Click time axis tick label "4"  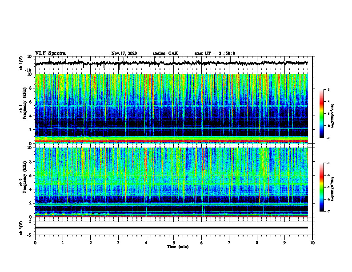point(146,243)
